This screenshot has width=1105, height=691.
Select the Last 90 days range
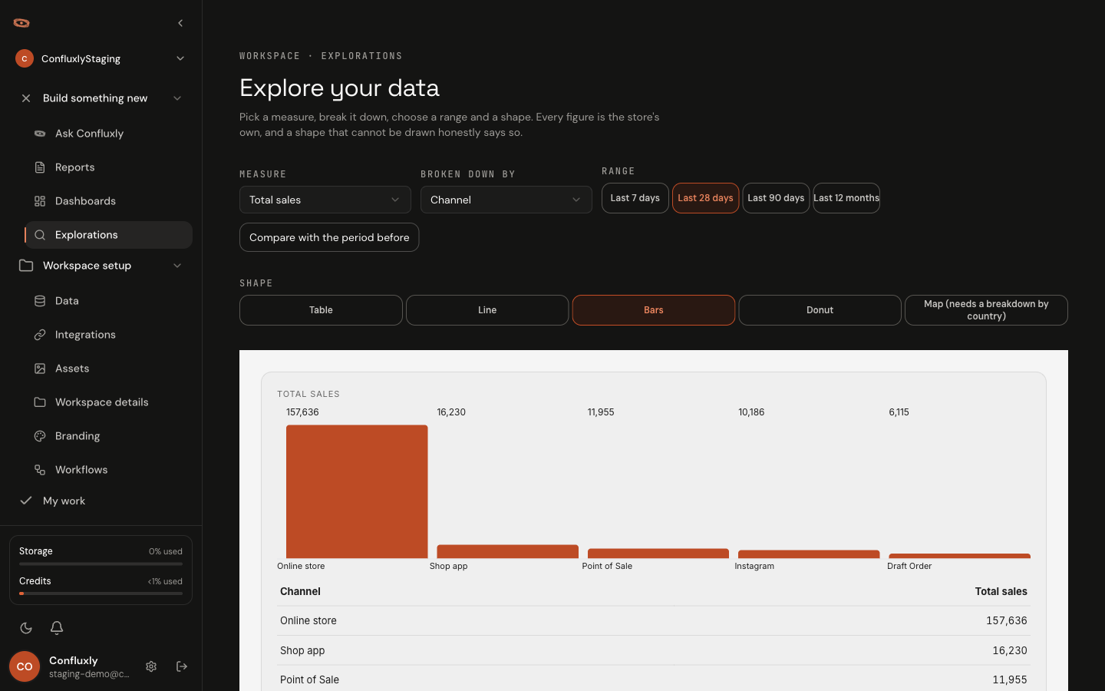pos(776,198)
